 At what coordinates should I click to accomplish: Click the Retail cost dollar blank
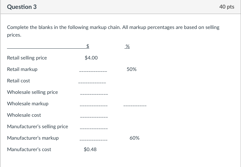pos(92,83)
